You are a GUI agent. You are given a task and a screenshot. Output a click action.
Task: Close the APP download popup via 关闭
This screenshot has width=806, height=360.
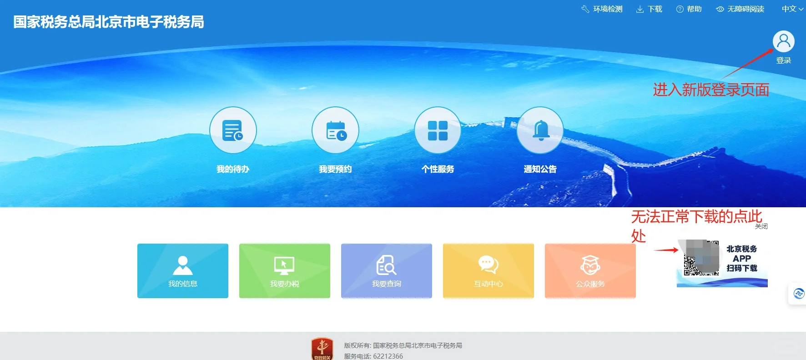pos(761,226)
